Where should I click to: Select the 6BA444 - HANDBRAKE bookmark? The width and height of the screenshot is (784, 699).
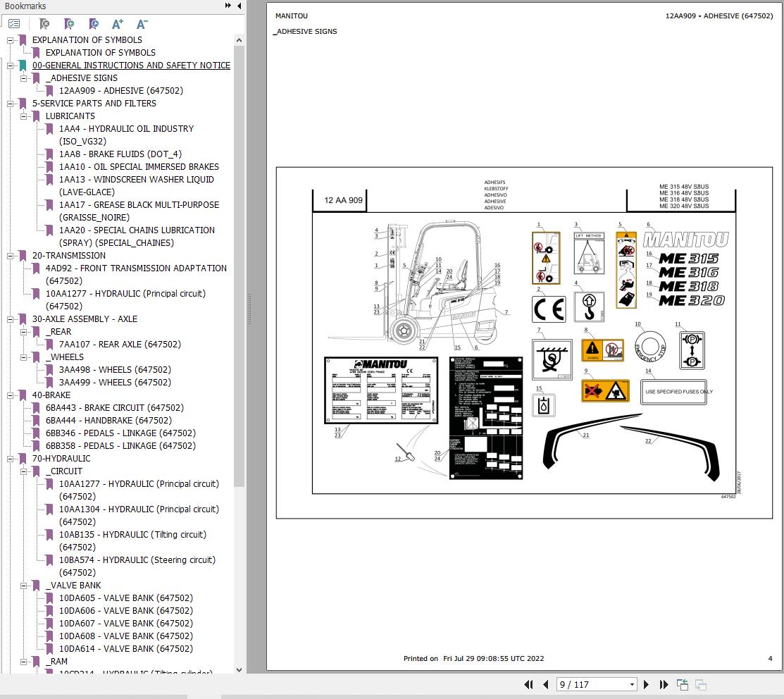[x=108, y=421]
